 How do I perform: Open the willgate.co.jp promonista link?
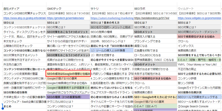point(199,18)
